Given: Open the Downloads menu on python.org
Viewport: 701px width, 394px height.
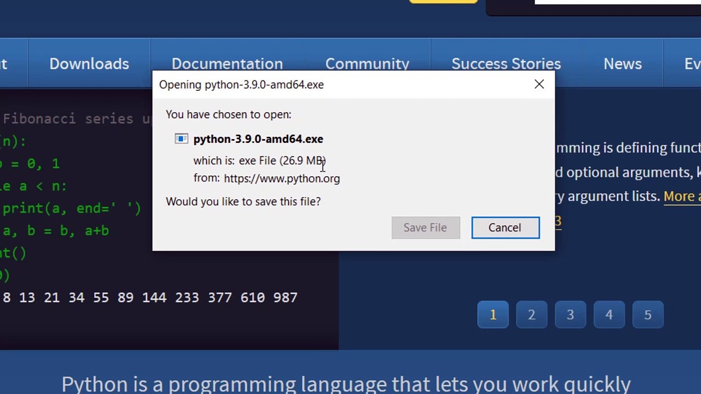Looking at the screenshot, I should (89, 63).
